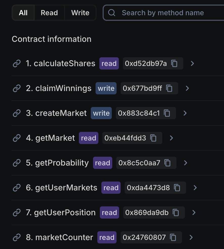Copy the getUserPosition selector 0x869da9db
Image resolution: width=224 pixels, height=249 pixels.
[175, 212]
